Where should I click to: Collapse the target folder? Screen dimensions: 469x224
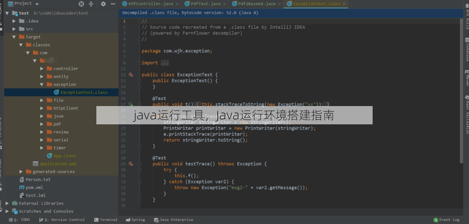click(14, 37)
